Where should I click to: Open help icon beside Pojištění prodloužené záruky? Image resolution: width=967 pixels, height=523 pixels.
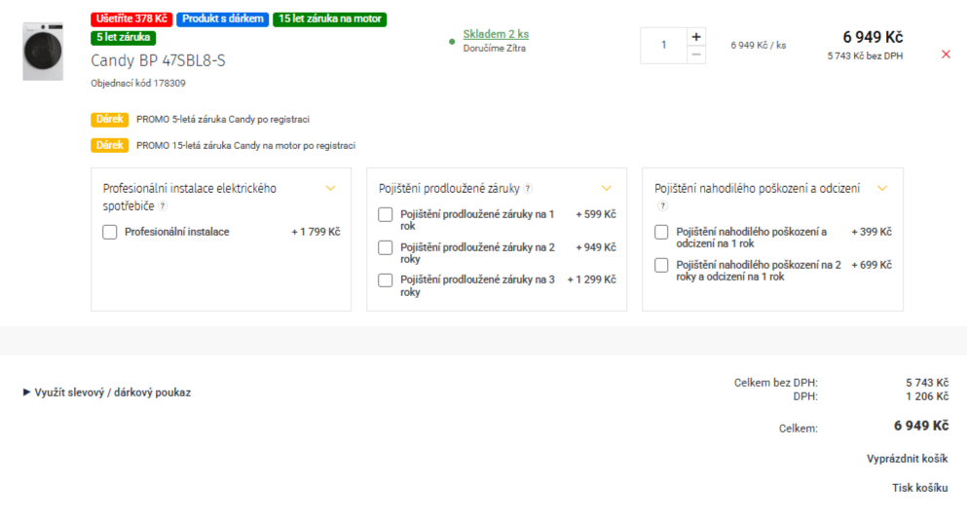[528, 189]
